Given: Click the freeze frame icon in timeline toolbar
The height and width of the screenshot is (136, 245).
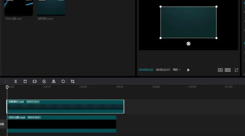Looking at the screenshot, I should (34, 81).
